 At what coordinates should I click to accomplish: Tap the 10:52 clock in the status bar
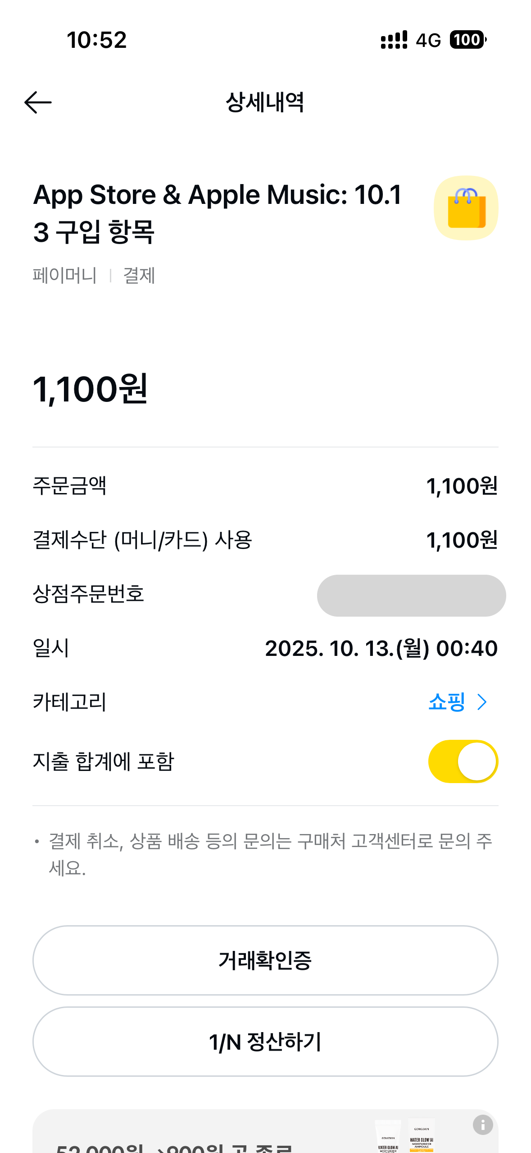click(x=96, y=40)
